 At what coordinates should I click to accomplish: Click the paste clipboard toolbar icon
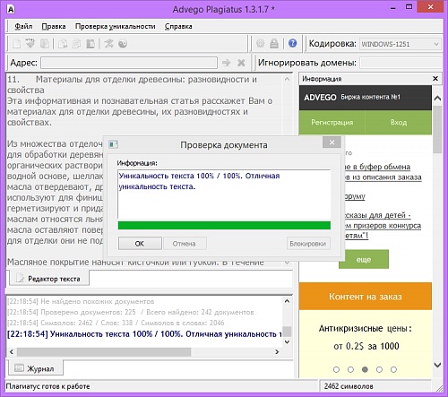tap(90, 44)
